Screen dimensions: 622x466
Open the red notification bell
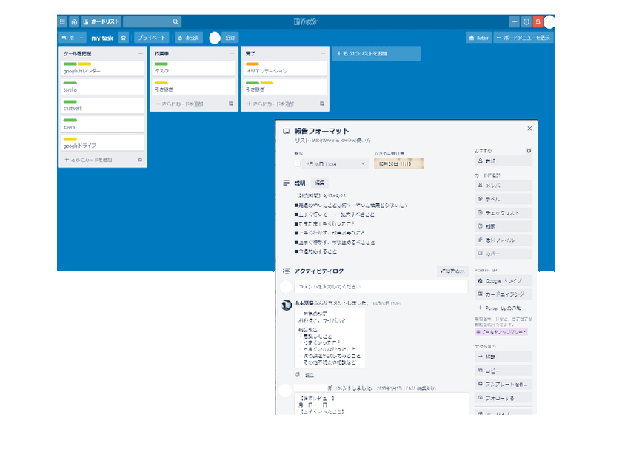pos(538,21)
